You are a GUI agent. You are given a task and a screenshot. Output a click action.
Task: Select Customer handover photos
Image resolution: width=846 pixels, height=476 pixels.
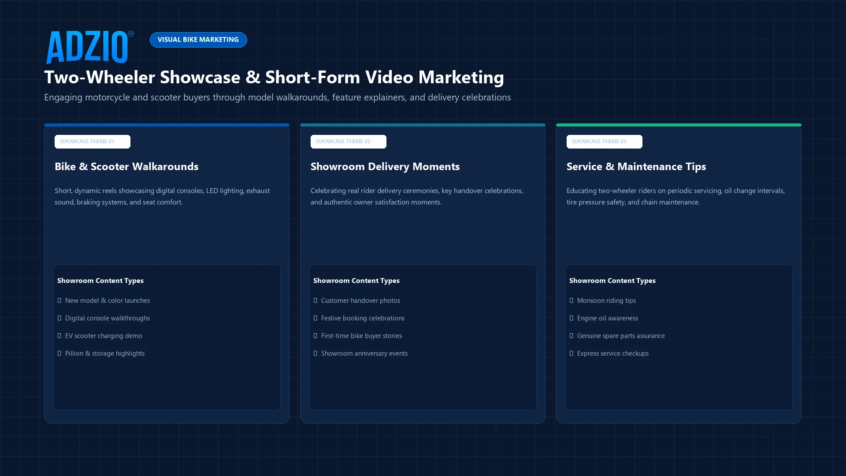360,301
